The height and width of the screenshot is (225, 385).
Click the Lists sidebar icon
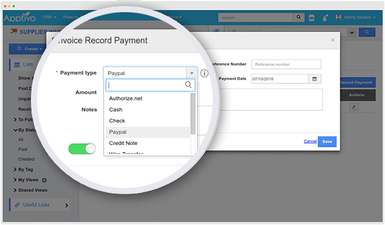click(x=17, y=65)
